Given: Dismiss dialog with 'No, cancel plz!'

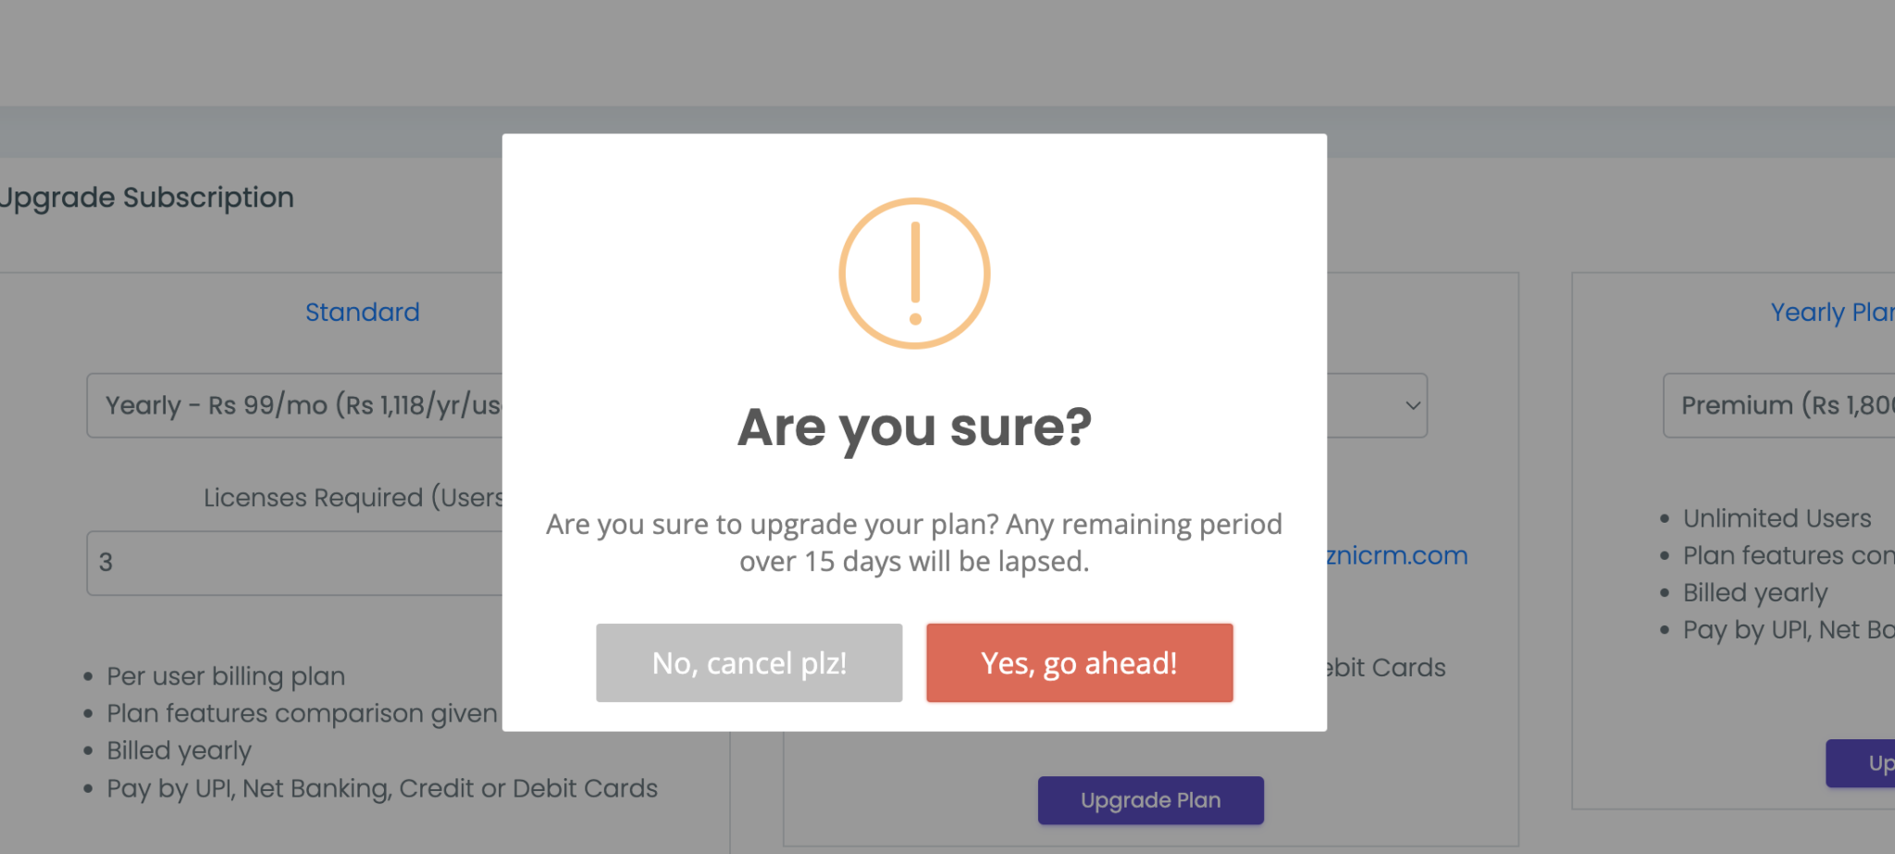Looking at the screenshot, I should click(749, 662).
